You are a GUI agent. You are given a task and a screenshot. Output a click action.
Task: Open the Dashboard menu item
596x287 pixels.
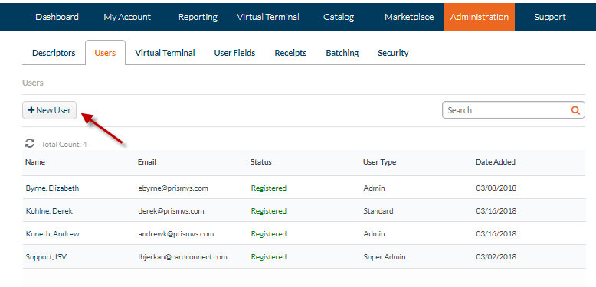pos(57,17)
